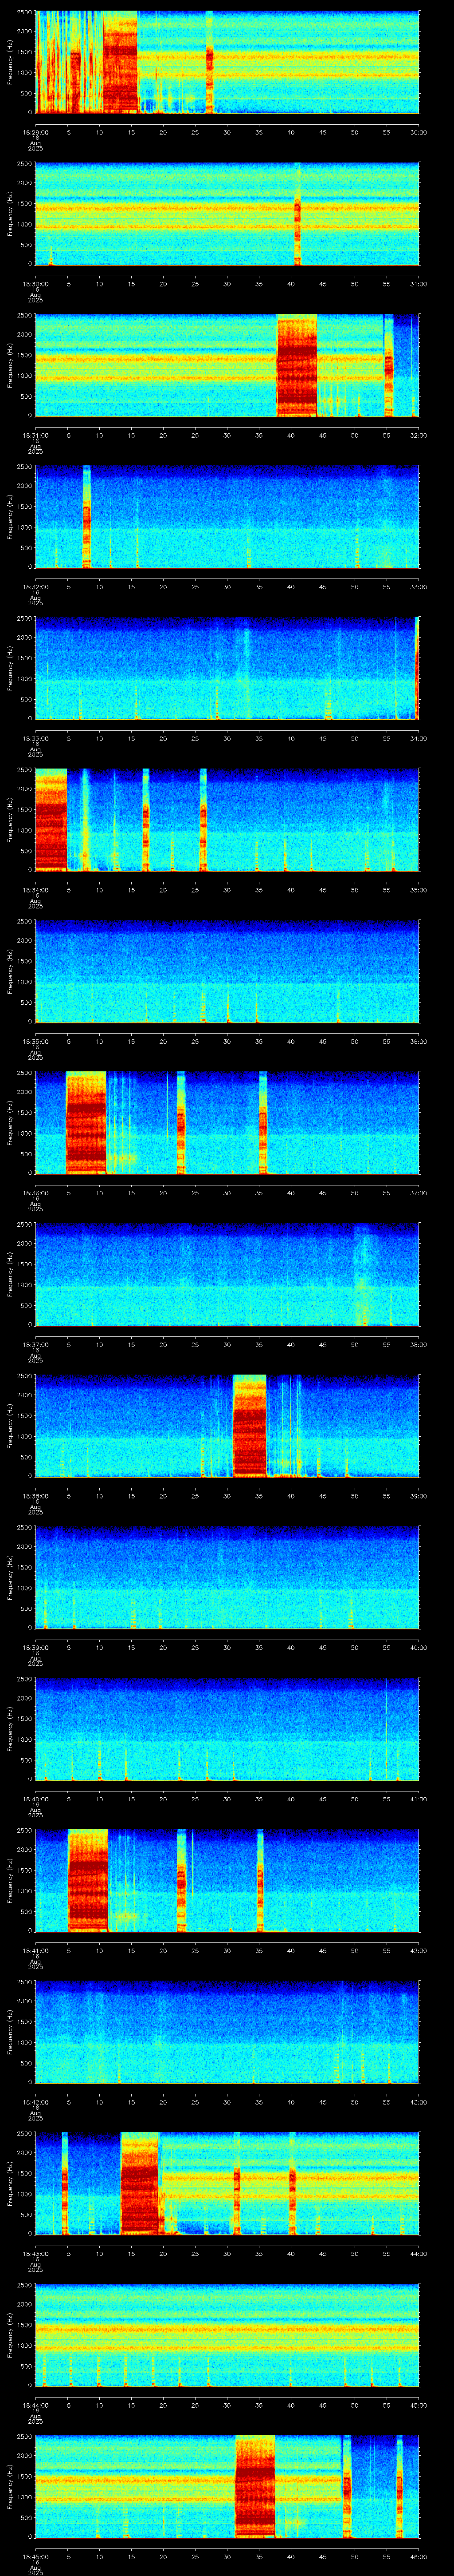Click the wide red block in 18:38:00 spectrogram
This screenshot has width=454, height=2576.
pos(250,1425)
